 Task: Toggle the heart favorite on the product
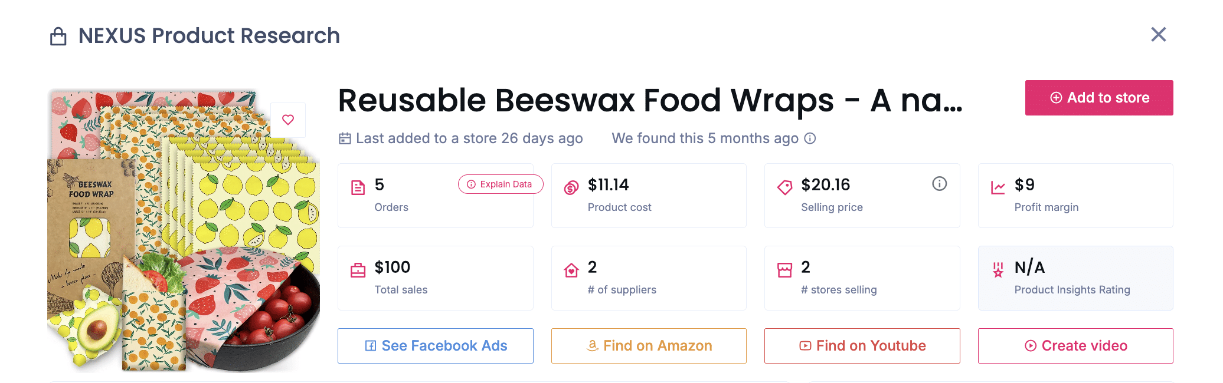(x=288, y=120)
